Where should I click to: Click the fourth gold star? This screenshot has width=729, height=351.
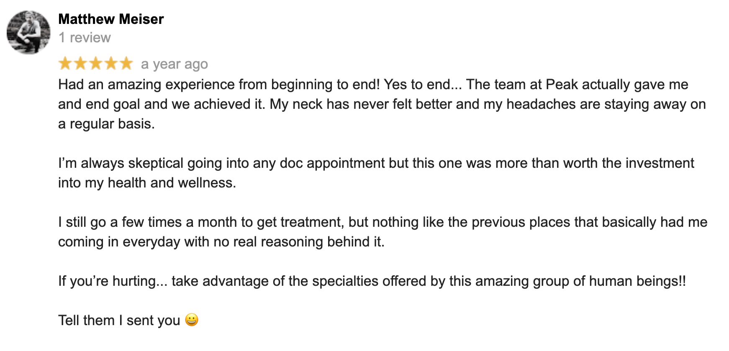(111, 64)
